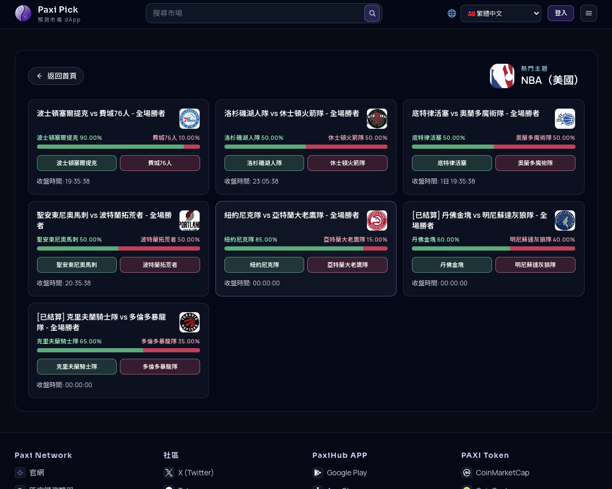Pick 明尼蘇達灰狼隊 outcome button
The width and height of the screenshot is (612, 489).
point(535,265)
